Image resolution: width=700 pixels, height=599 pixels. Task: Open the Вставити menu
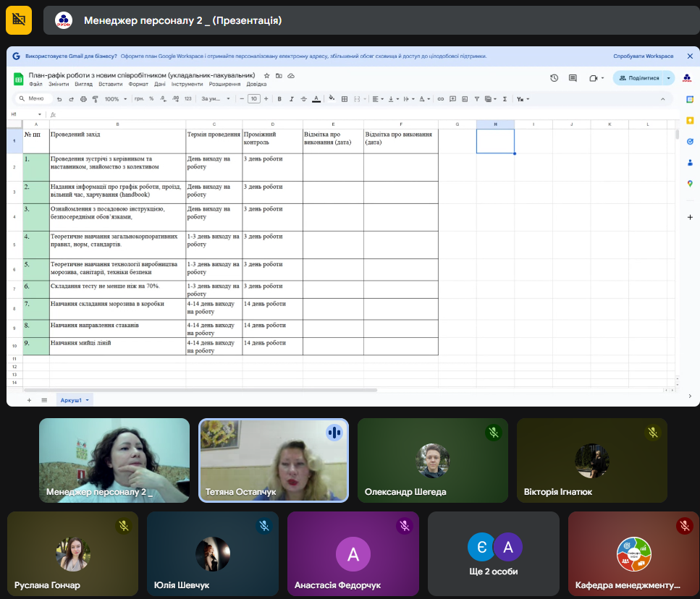(110, 84)
